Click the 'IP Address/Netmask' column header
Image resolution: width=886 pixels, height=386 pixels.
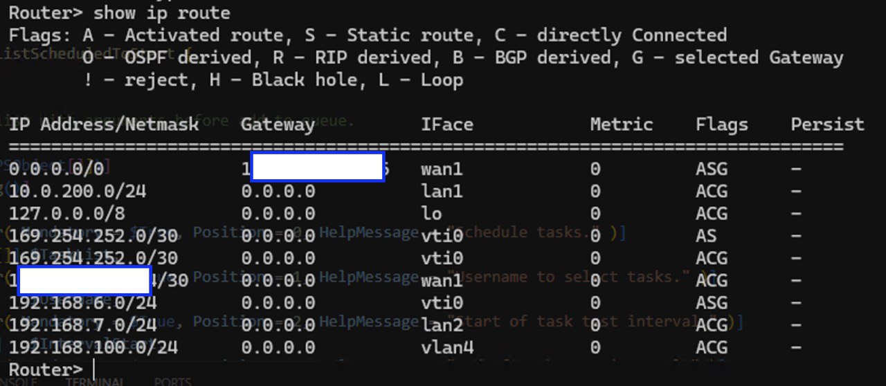(104, 125)
